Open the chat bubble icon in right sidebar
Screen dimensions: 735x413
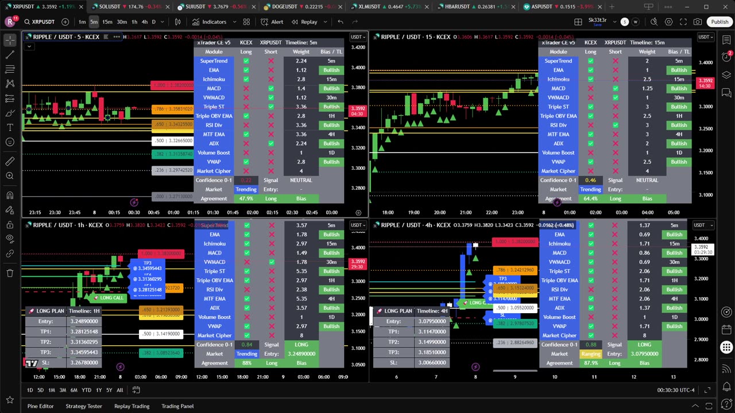(x=726, y=93)
